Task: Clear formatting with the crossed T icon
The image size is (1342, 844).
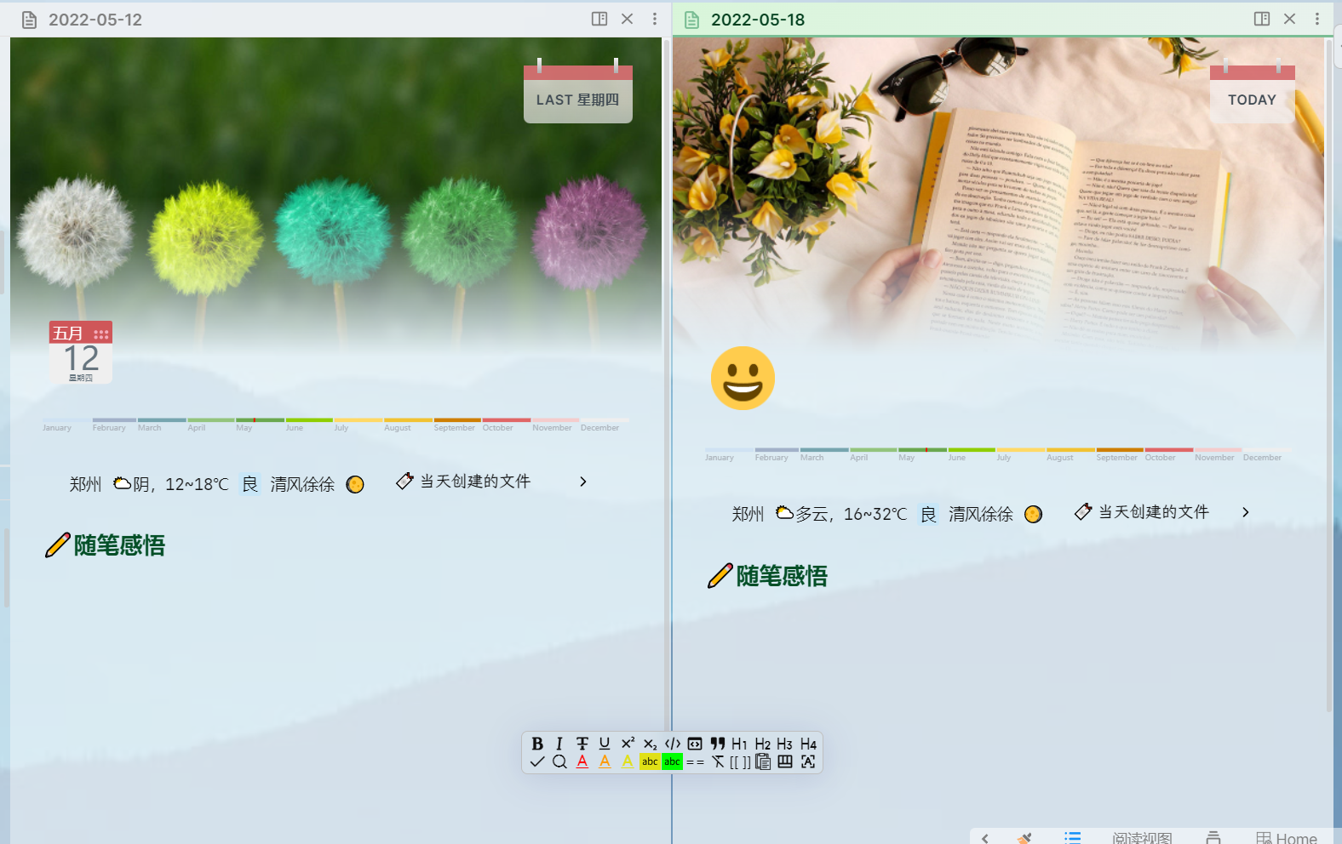Action: click(x=718, y=762)
